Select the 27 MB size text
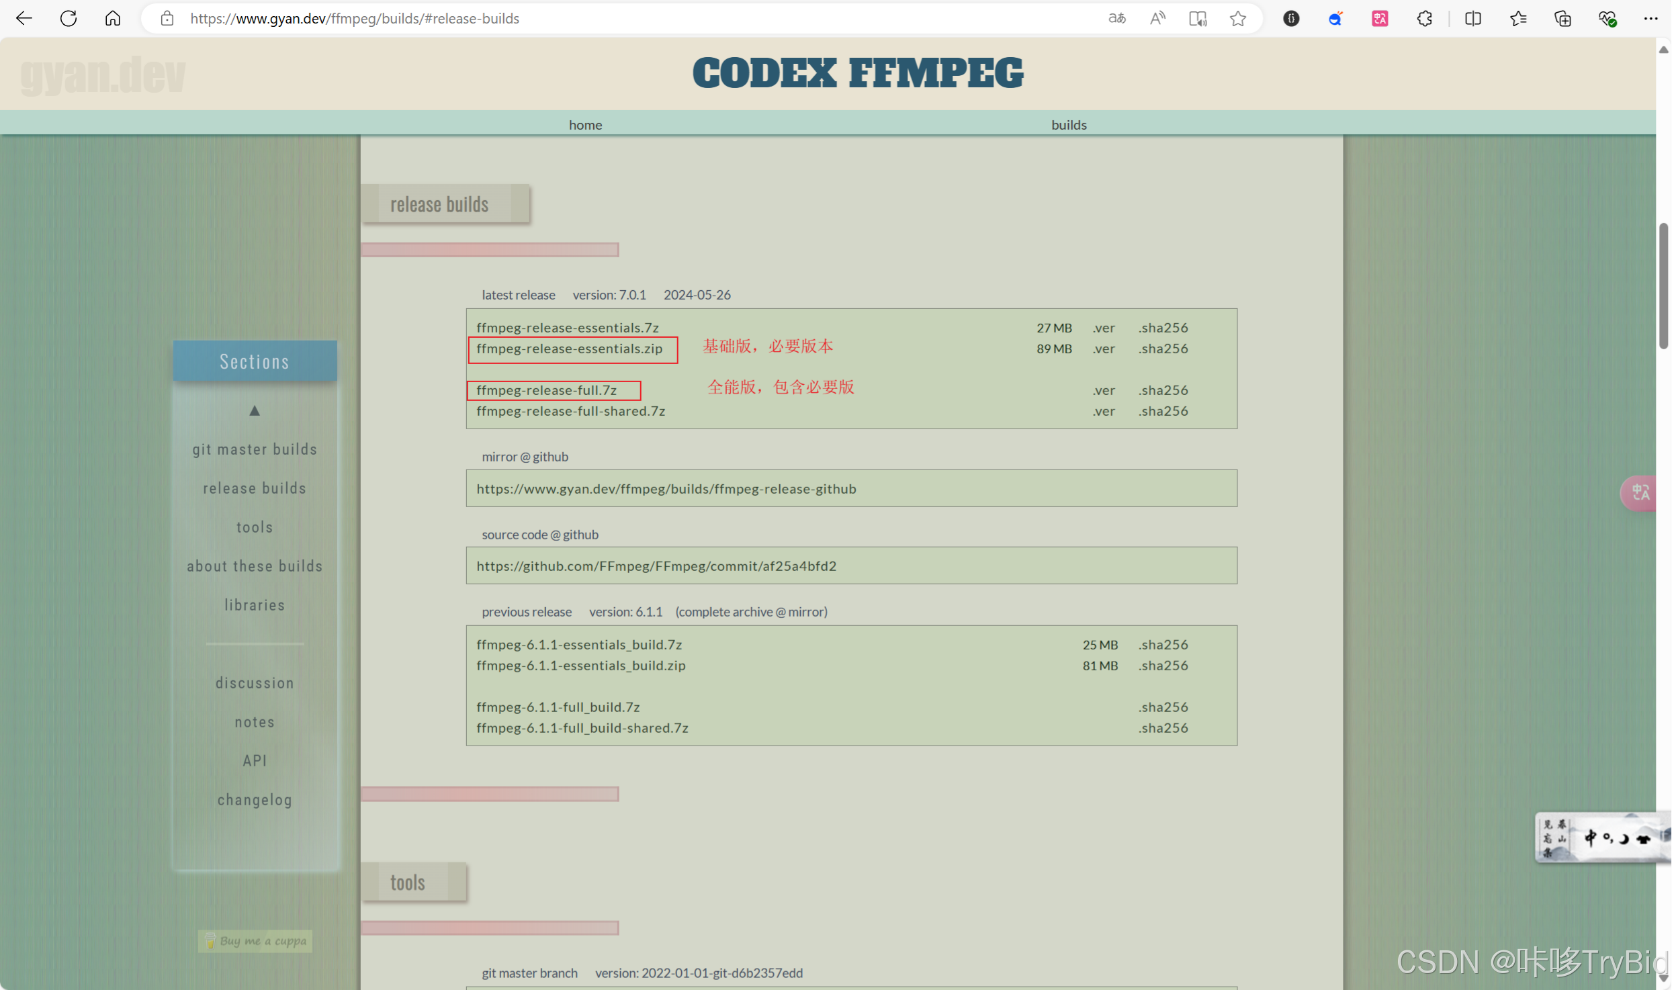Image resolution: width=1672 pixels, height=990 pixels. pos(1054,328)
